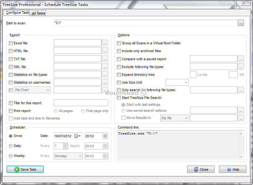This screenshot has height=185, width=253.
Task: Open the Use Size Unit dropdown
Action: (177, 82)
